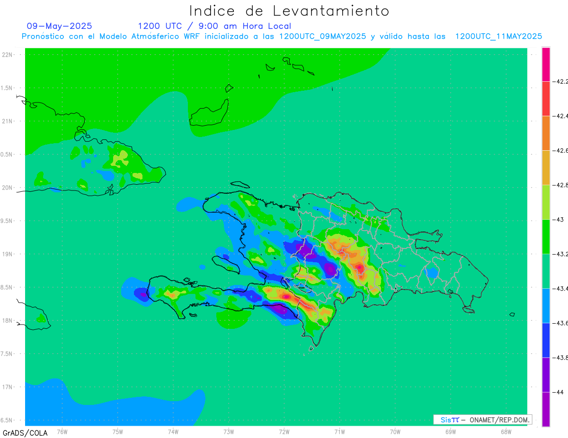Screen dimensions: 568x438
Task: Click the latitude label '21N'
Action: pos(8,121)
